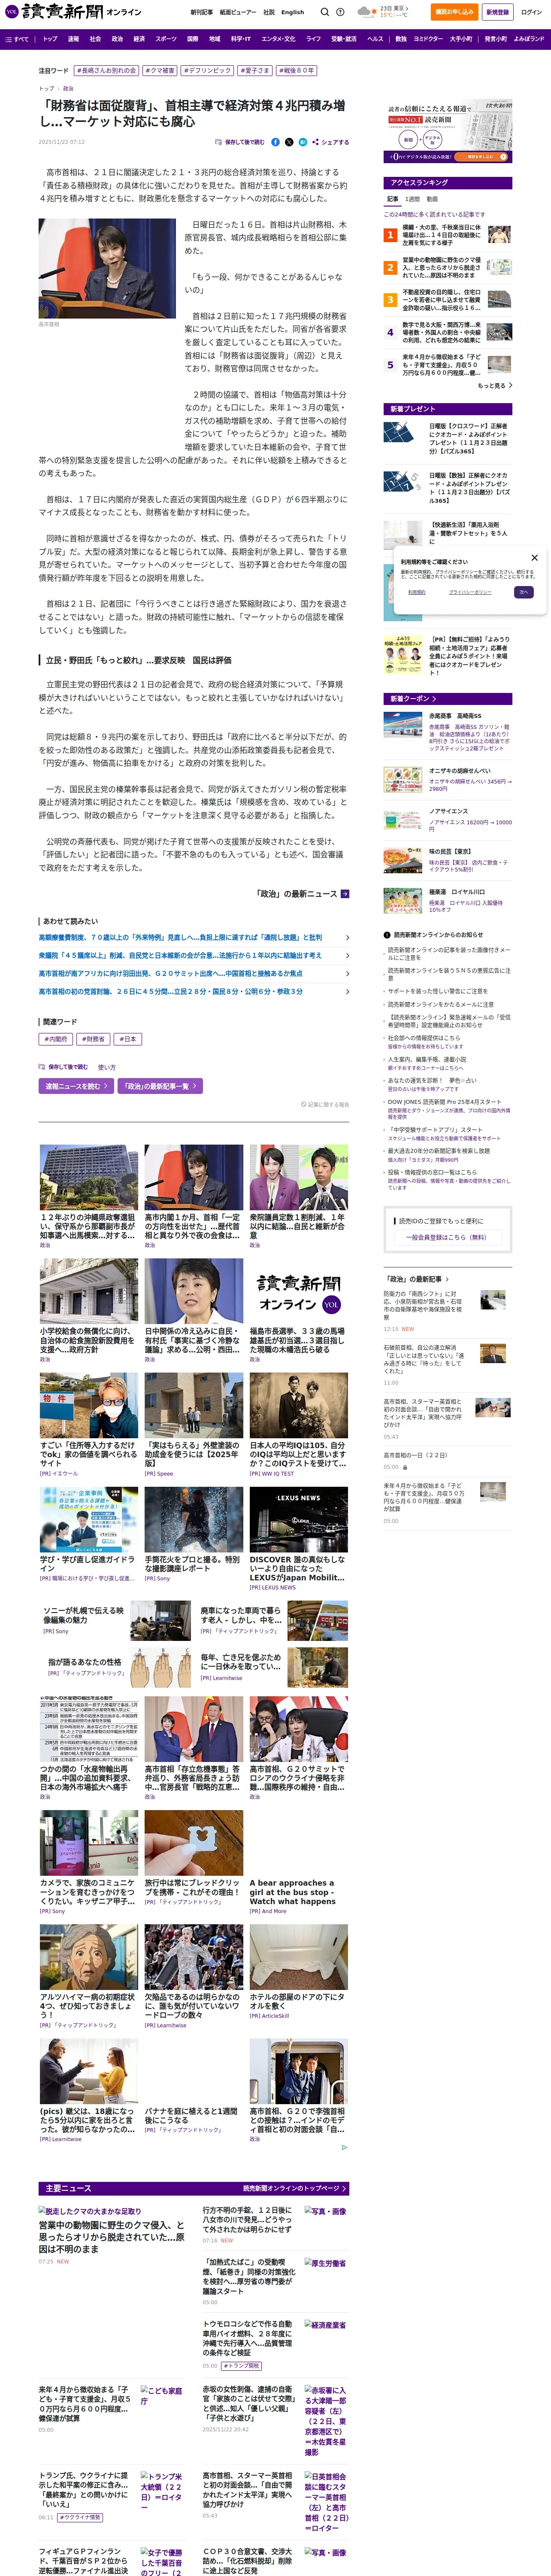Click the #日本 related word tag
551x2576 pixels.
pyautogui.click(x=128, y=1039)
